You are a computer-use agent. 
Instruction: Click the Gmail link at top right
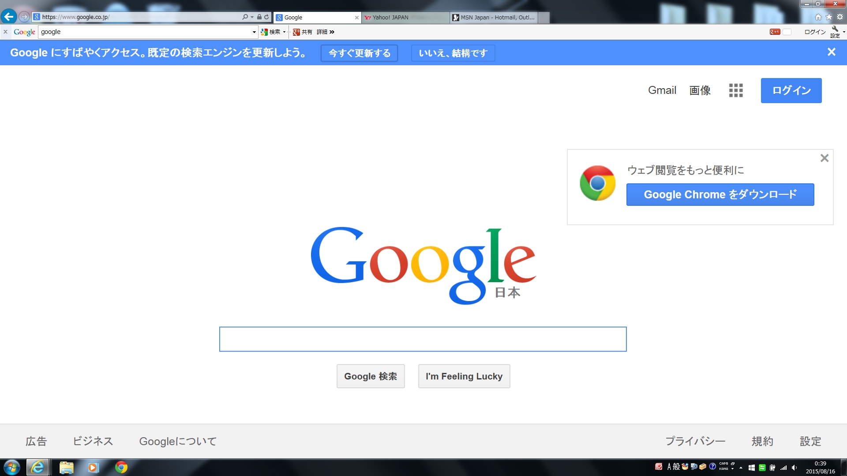tap(662, 90)
